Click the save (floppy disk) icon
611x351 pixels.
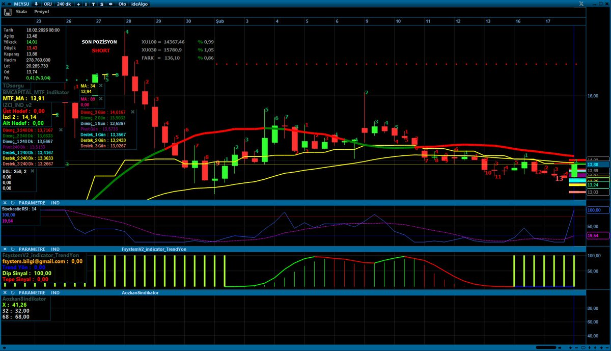[7, 11]
